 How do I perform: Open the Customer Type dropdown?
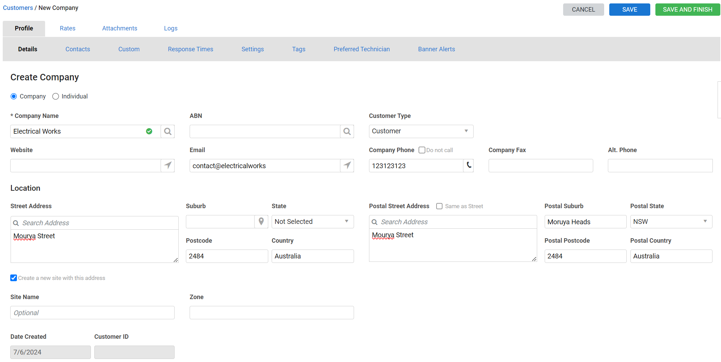click(x=421, y=131)
